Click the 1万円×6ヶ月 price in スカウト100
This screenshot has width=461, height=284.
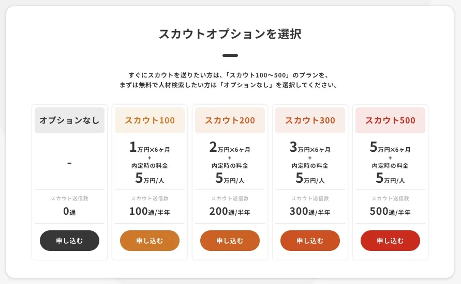(x=150, y=148)
